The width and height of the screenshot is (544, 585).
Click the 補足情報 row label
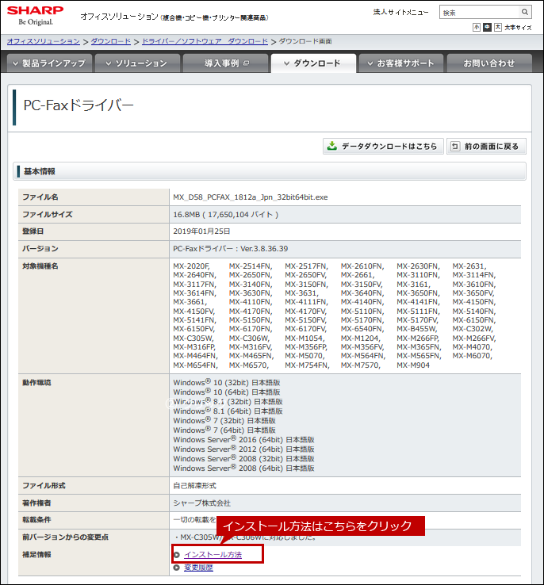coord(36,555)
